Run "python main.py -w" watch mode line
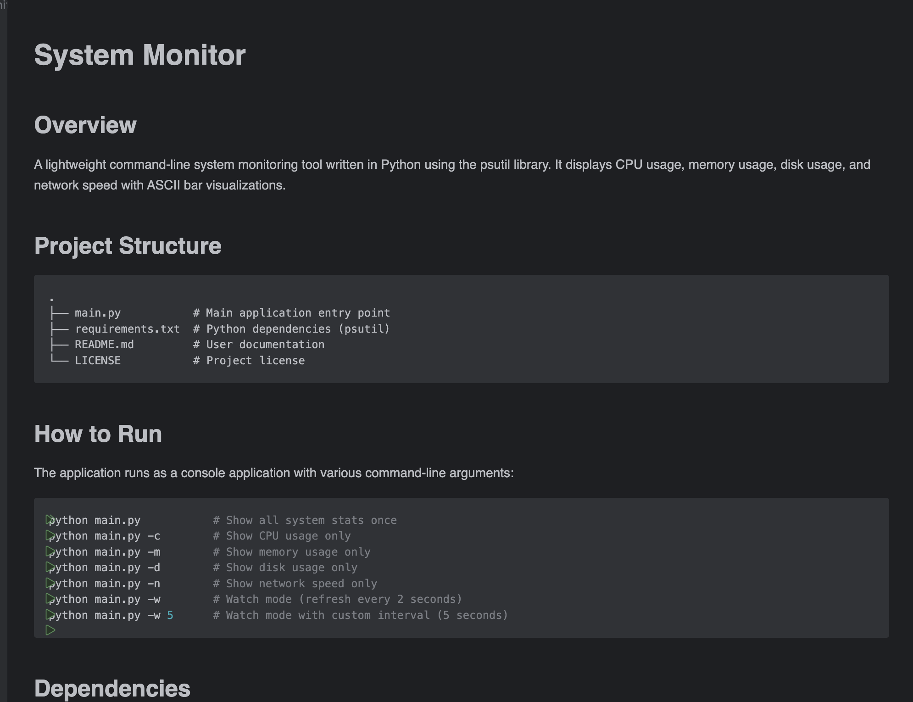Viewport: 913px width, 702px height. pos(50,599)
